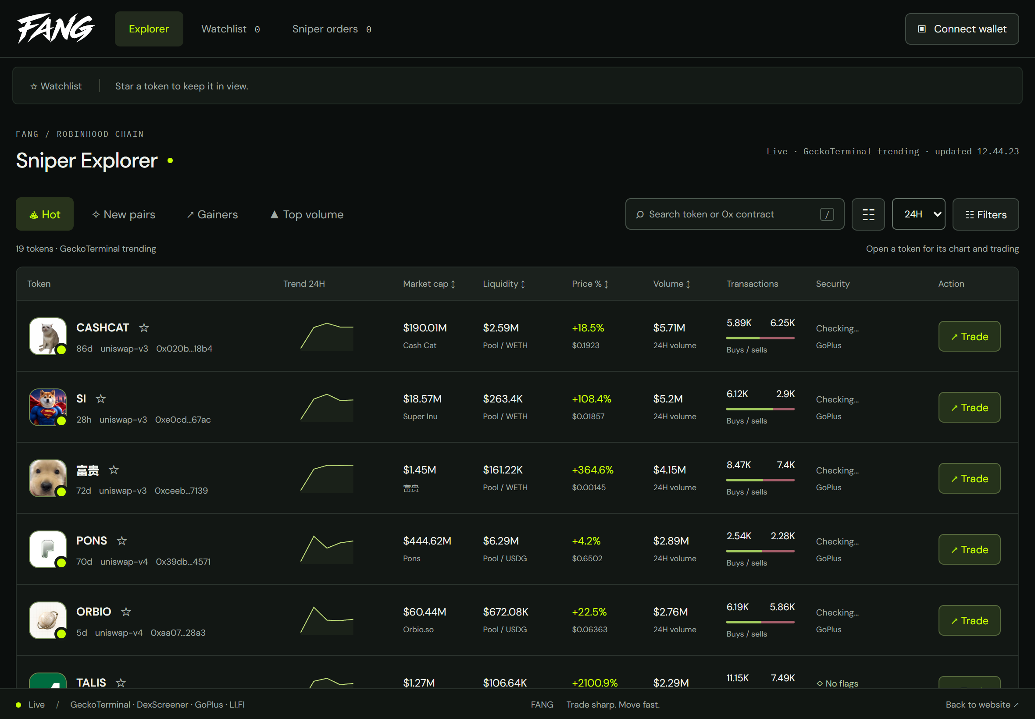Click the ORBIO trend sparkline
The height and width of the screenshot is (719, 1035).
click(327, 620)
